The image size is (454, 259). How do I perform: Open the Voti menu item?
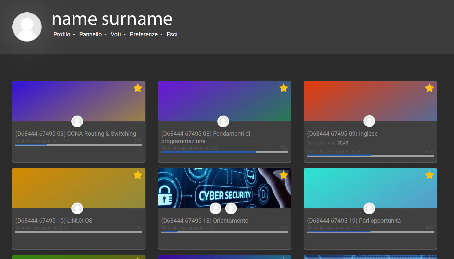pyautogui.click(x=116, y=34)
